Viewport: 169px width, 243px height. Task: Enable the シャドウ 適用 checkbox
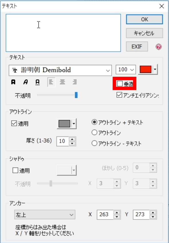(x=15, y=170)
